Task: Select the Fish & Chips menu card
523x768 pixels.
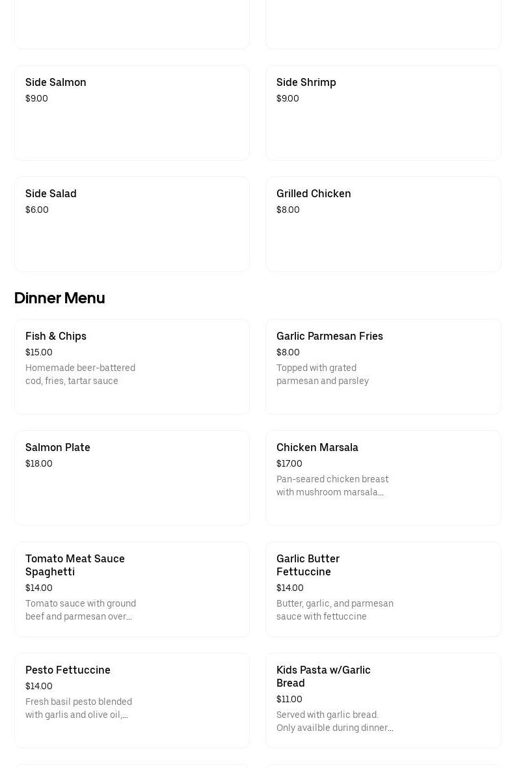Action: (131, 366)
